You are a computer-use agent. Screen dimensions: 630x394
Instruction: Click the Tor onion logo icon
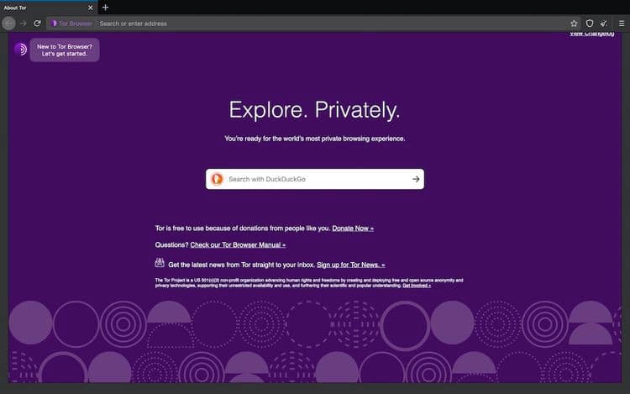point(20,50)
